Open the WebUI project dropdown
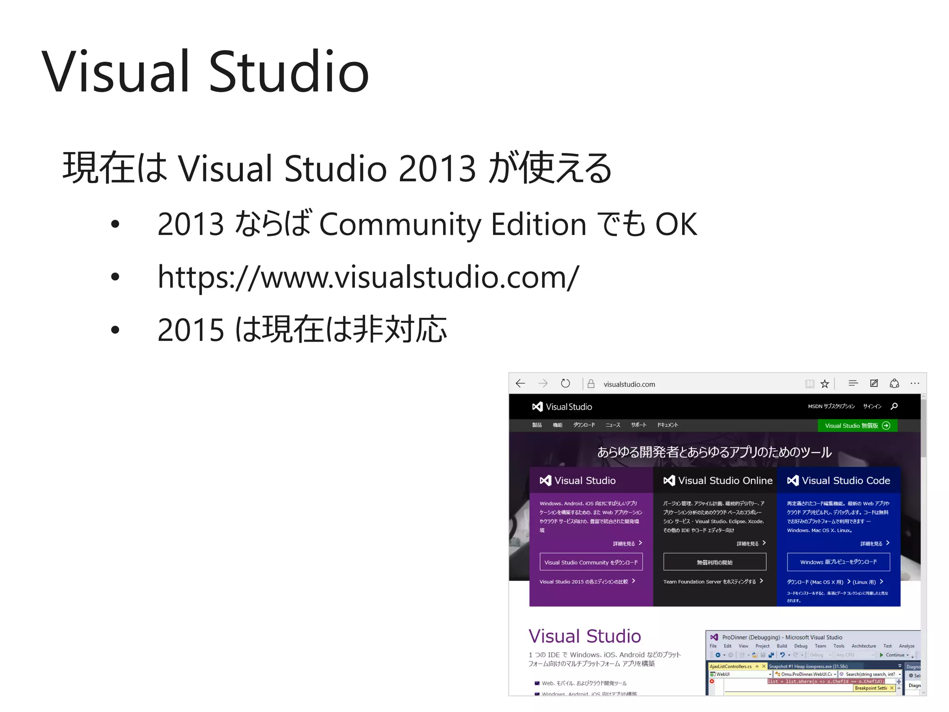 click(741, 674)
